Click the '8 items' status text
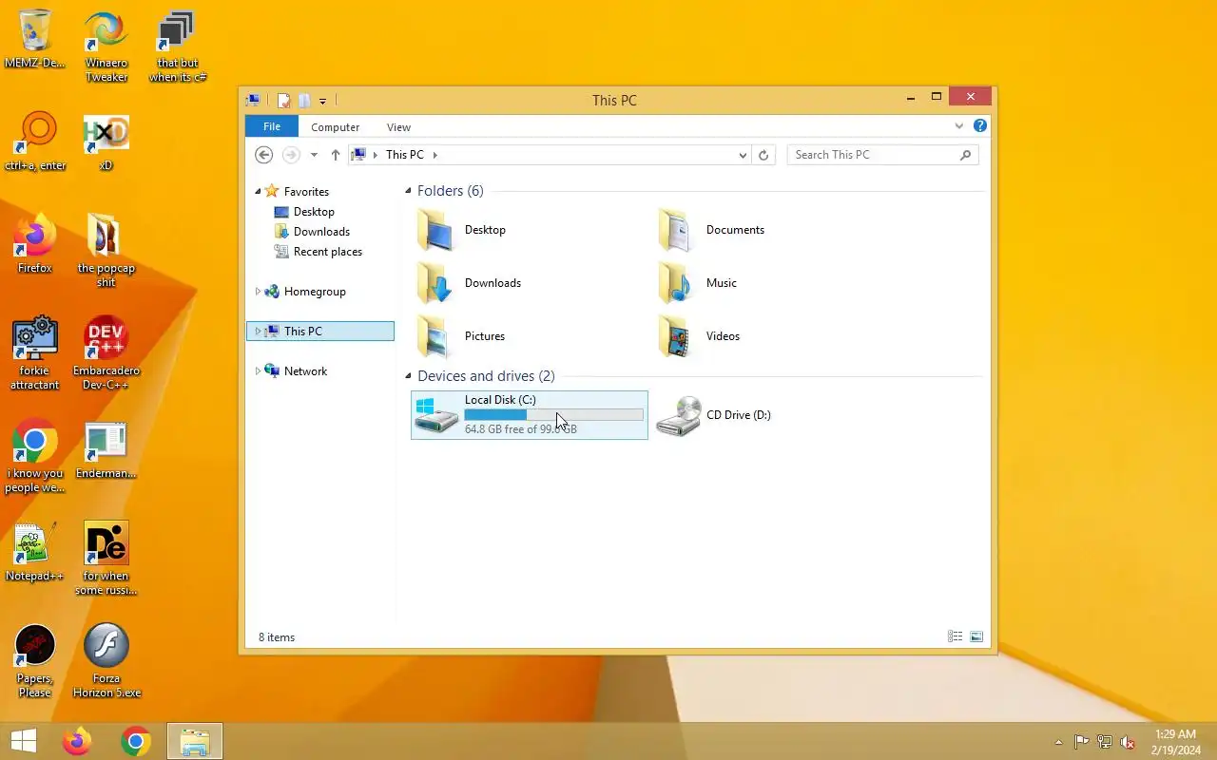The height and width of the screenshot is (760, 1217). (277, 637)
